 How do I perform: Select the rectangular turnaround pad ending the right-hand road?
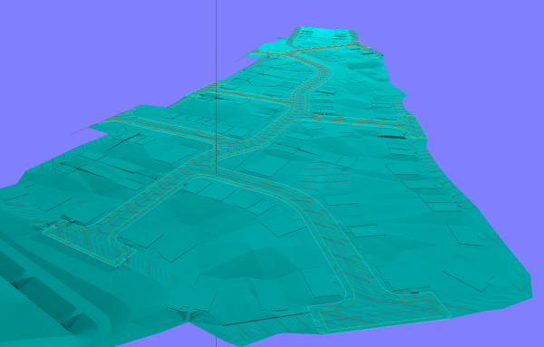[x=380, y=313]
